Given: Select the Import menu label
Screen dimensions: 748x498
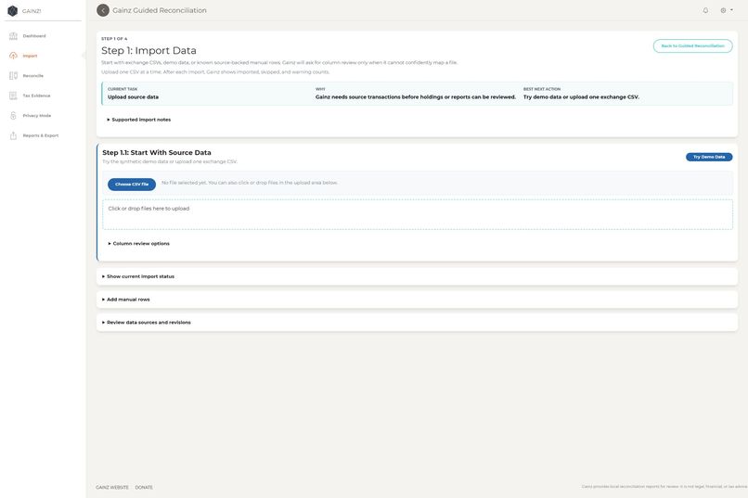Looking at the screenshot, I should (x=30, y=57).
